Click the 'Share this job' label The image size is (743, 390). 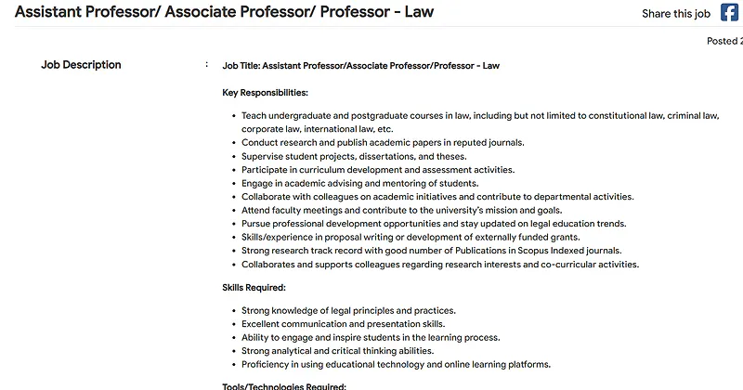pyautogui.click(x=676, y=14)
